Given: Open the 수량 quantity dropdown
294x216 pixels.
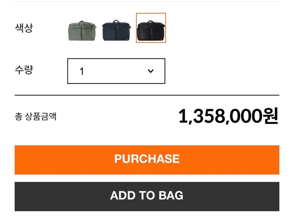Looking at the screenshot, I should point(116,71).
